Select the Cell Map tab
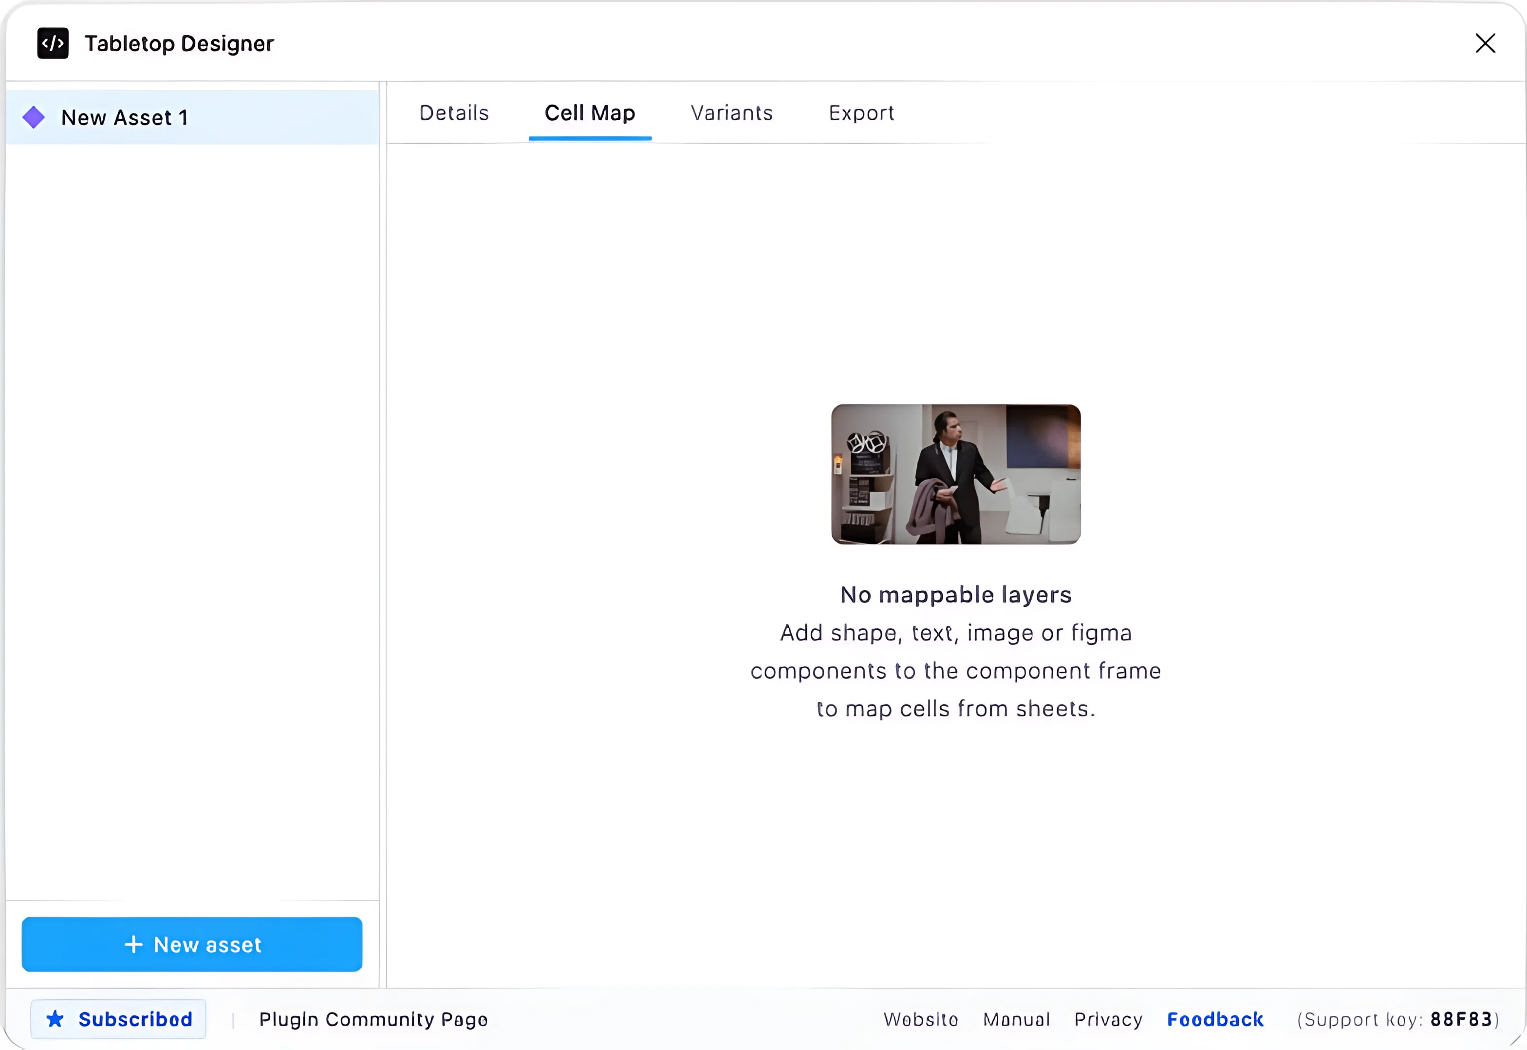This screenshot has width=1527, height=1050. point(590,113)
